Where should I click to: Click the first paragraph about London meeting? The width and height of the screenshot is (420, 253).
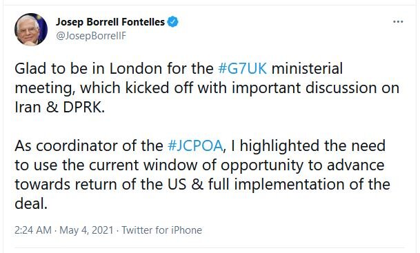coord(207,88)
